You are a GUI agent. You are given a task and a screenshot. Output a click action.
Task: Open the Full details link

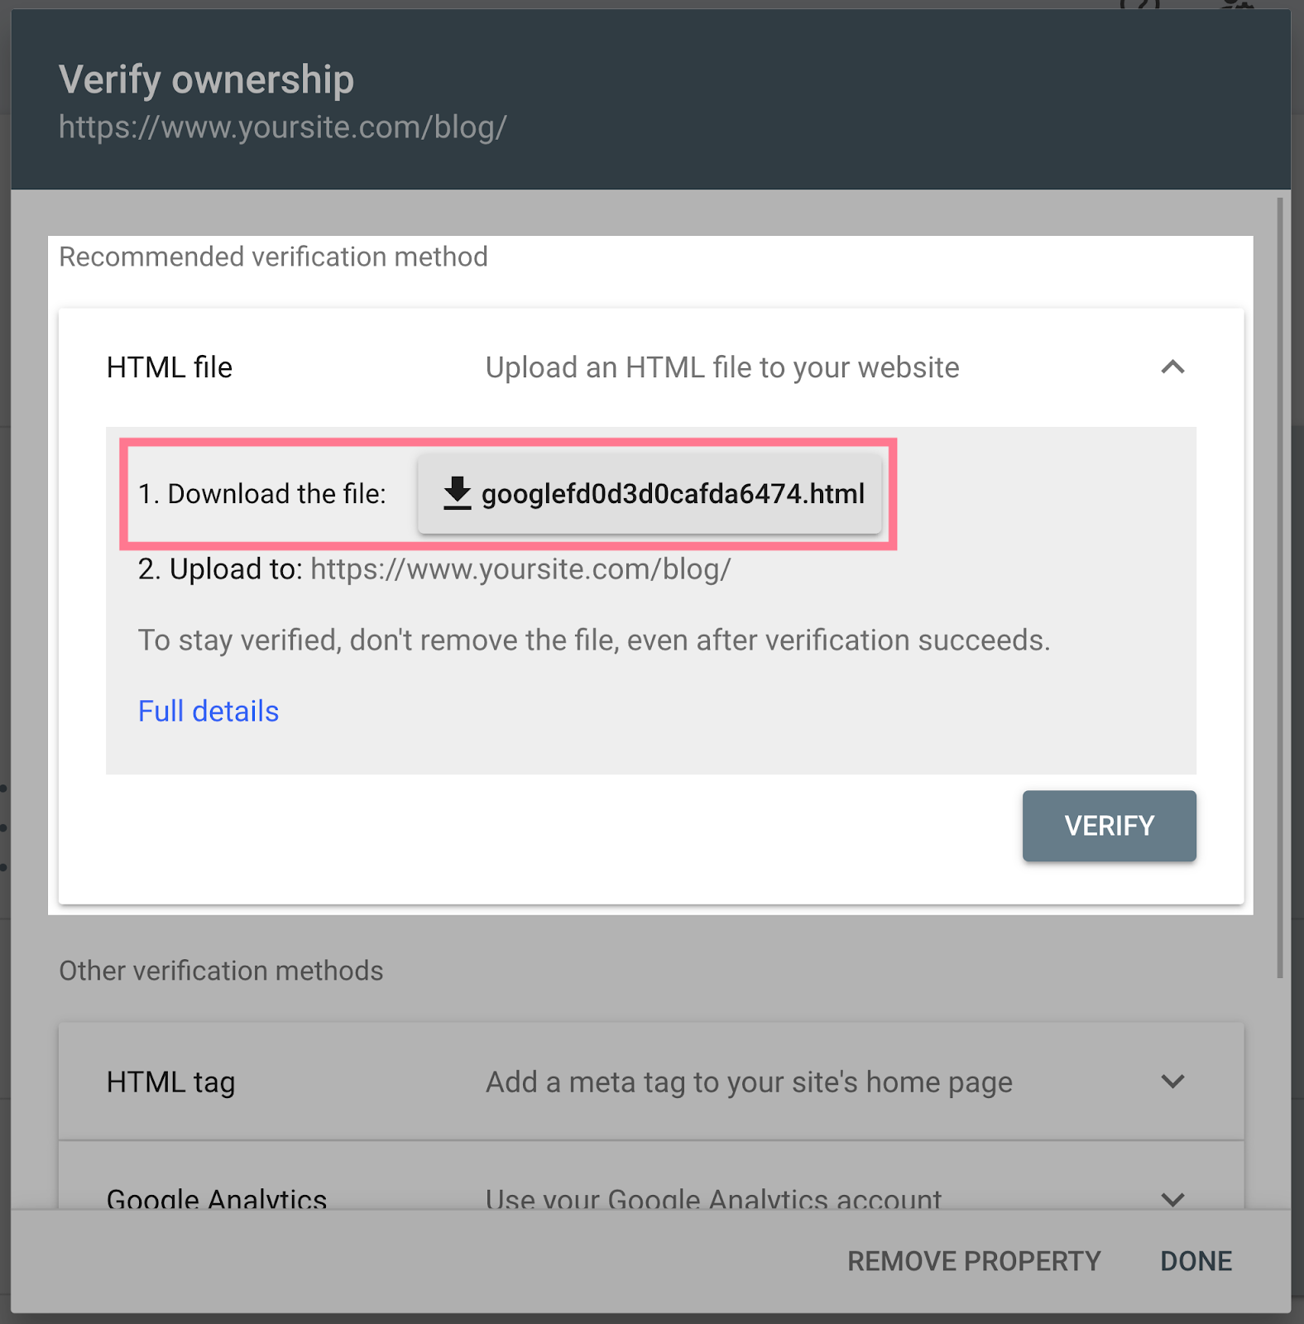click(x=208, y=711)
